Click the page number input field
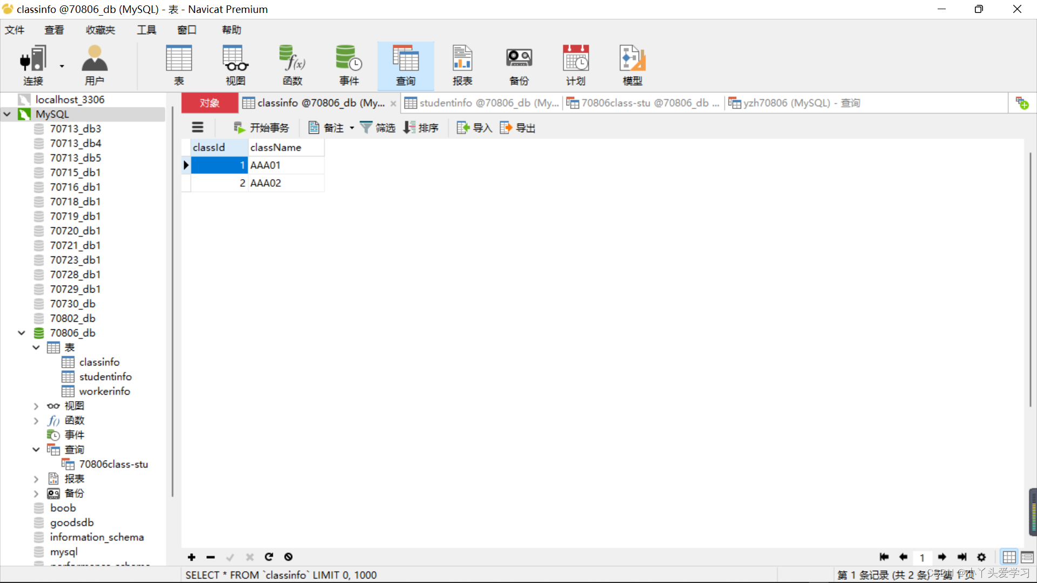The image size is (1037, 583). tap(922, 557)
